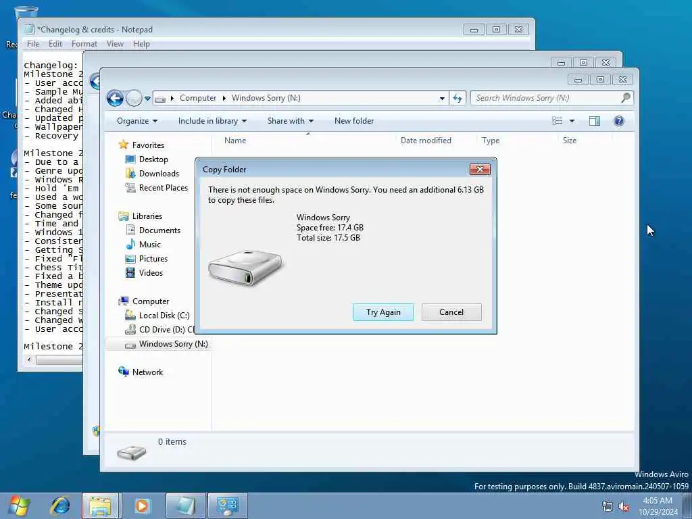Viewport: 692px width, 519px height.
Task: Select Computer in navigation pane
Action: [151, 301]
